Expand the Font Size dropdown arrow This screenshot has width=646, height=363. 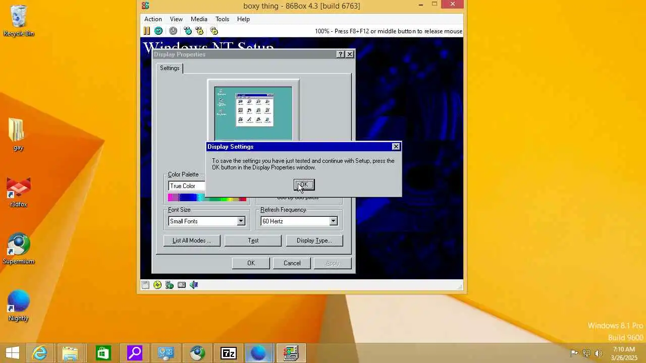241,221
